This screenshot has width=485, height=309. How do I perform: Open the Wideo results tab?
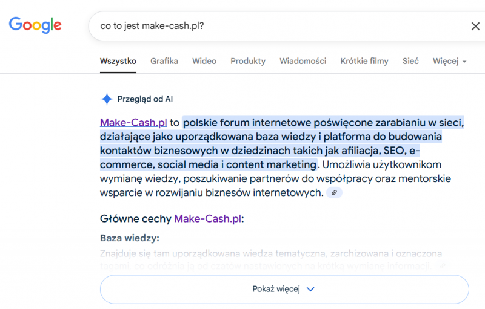204,61
